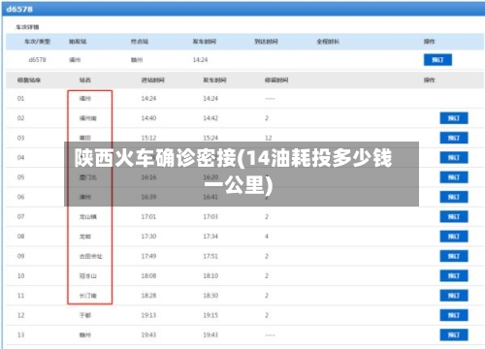Click arrival time 17:30 in row 08
Image resolution: width=485 pixels, height=349 pixels.
(148, 237)
